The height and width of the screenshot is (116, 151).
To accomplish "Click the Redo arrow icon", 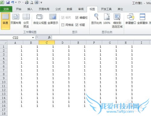I will tap(20, 2).
